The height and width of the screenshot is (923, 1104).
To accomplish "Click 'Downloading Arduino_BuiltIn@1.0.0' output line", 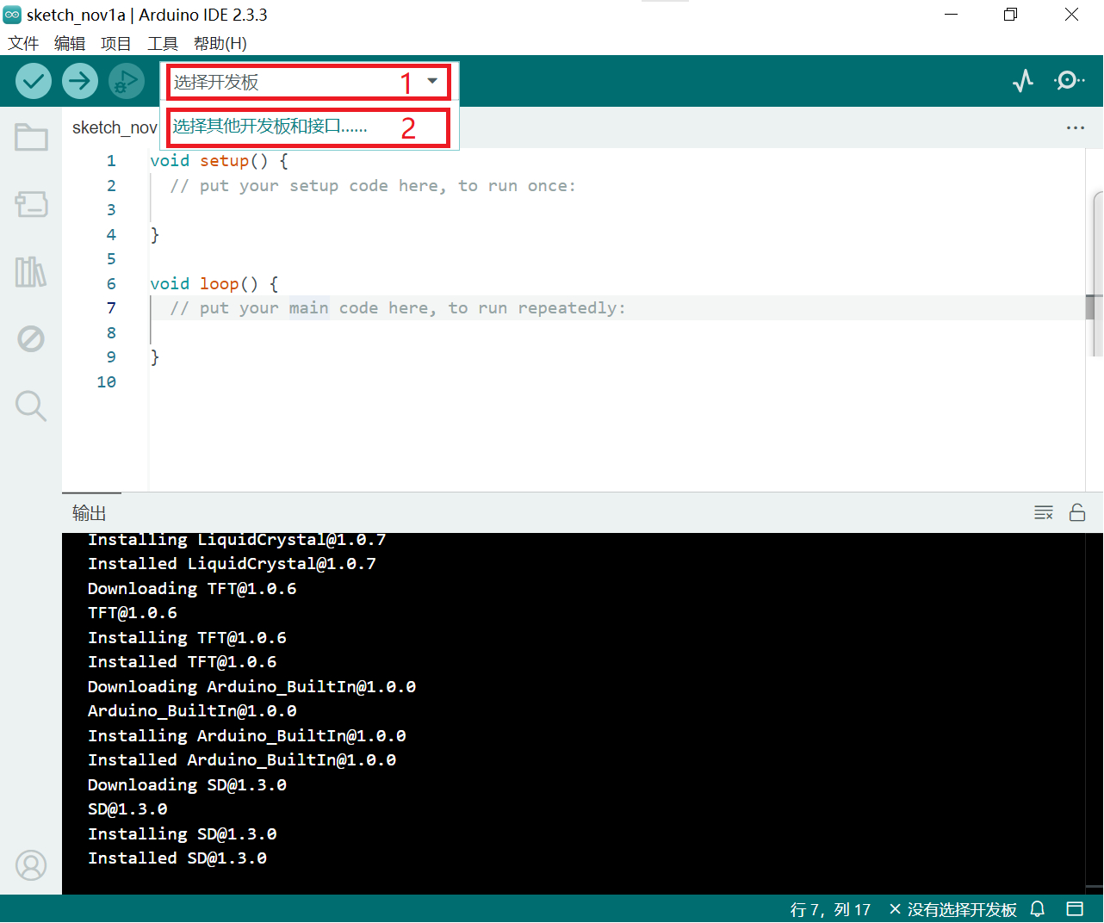I will pos(251,687).
